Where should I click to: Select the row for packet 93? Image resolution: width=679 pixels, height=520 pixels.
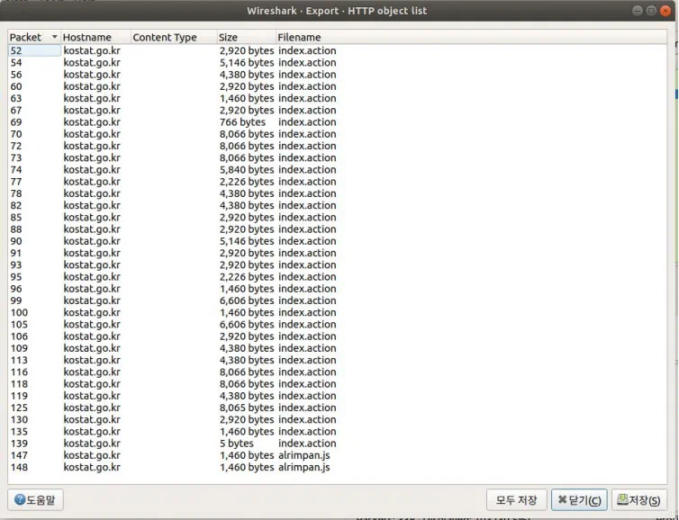(338, 264)
